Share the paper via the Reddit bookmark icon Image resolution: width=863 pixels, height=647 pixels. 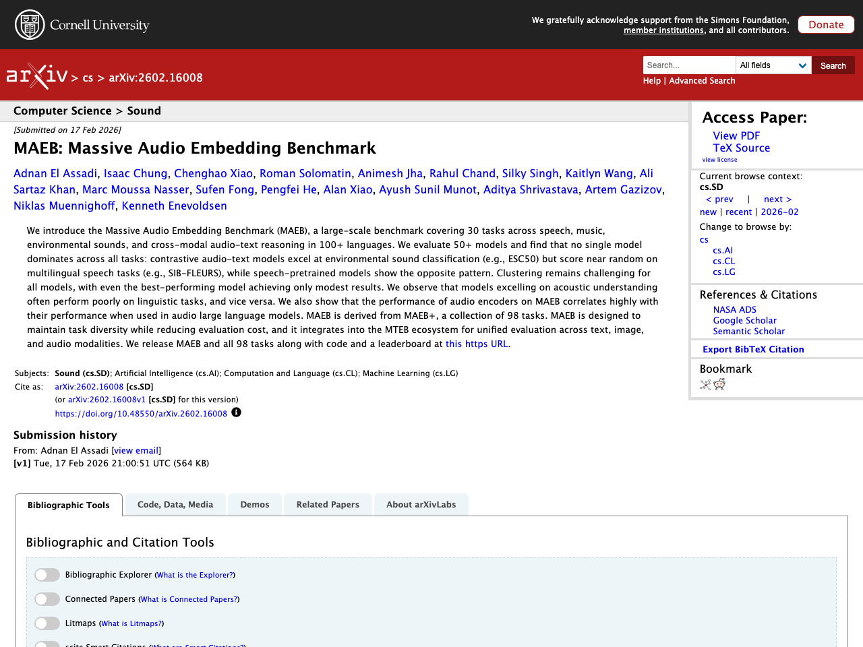pos(719,384)
